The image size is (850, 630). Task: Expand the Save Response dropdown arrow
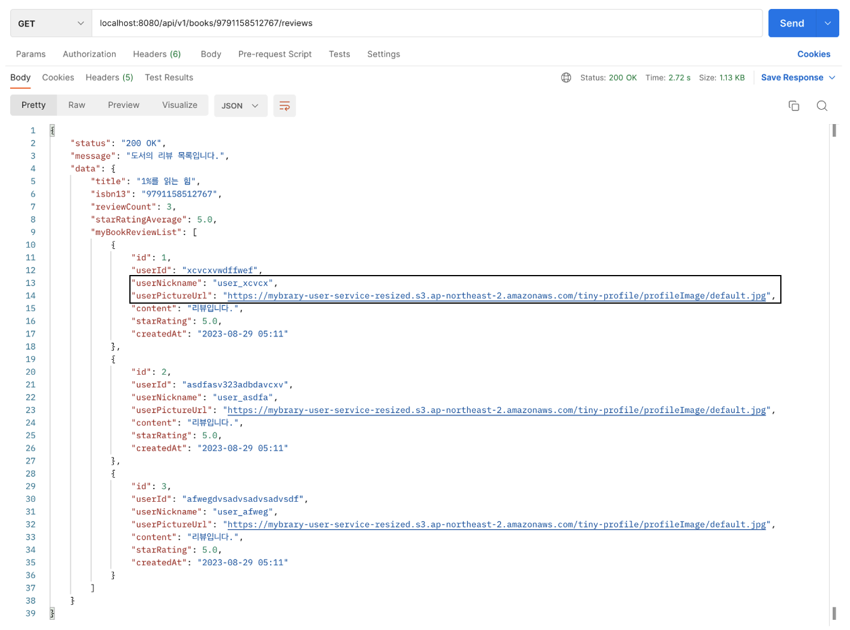[x=832, y=78]
